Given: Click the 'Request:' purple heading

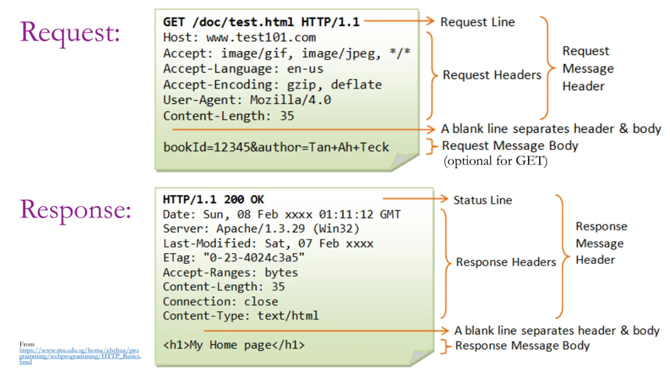Looking at the screenshot, I should [x=70, y=33].
